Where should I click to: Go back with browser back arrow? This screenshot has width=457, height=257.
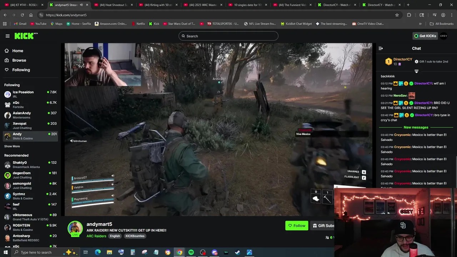tap(5, 15)
